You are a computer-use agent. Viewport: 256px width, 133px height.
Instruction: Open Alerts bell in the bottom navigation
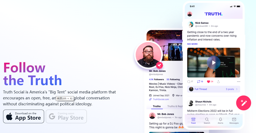coord(220,121)
